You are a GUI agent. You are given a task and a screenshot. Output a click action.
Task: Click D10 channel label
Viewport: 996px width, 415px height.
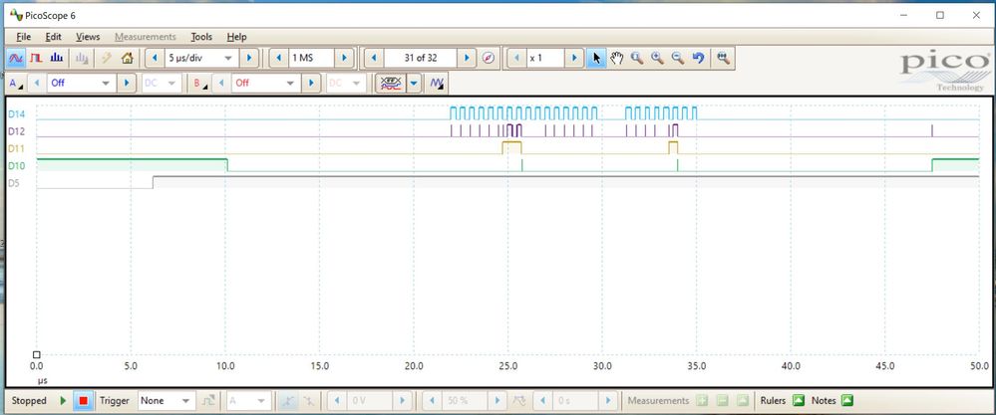17,166
